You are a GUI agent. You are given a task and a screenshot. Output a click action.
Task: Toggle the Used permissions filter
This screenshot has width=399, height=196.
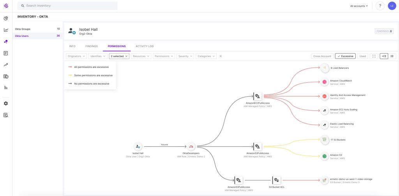pos(363,56)
